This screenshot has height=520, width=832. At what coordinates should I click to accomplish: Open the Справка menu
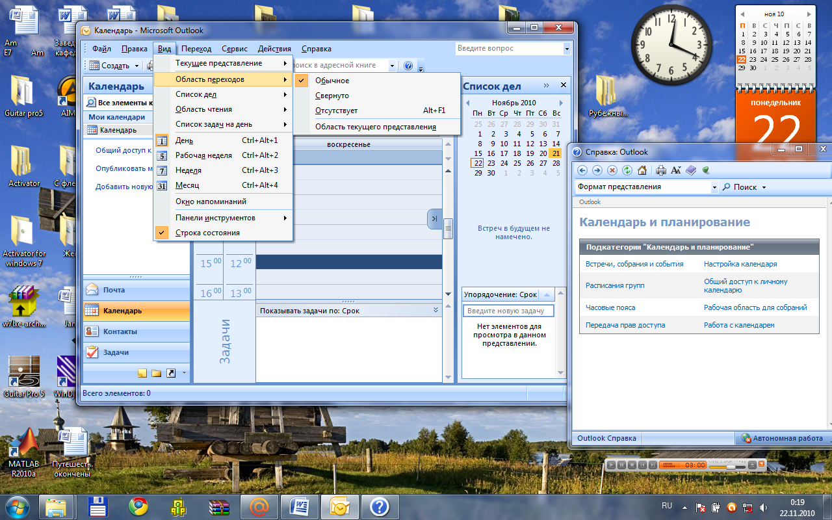point(317,49)
